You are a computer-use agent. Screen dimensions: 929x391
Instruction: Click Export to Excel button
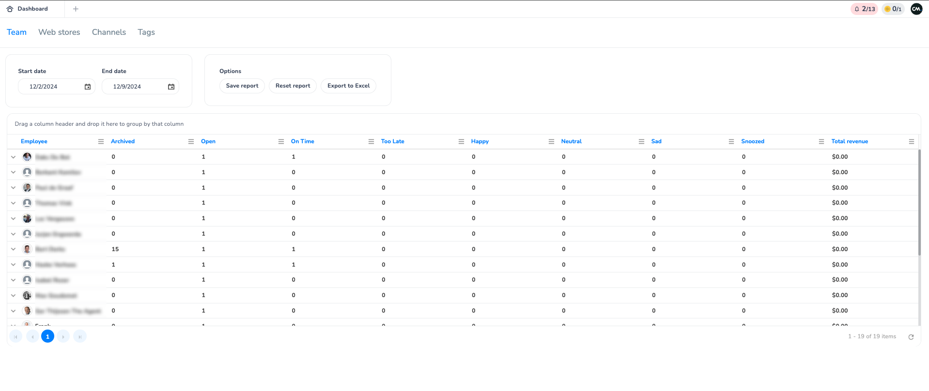point(348,86)
